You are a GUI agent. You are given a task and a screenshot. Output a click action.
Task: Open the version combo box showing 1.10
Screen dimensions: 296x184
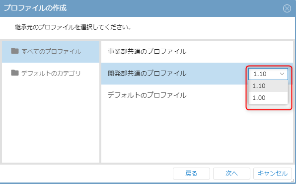[268, 74]
